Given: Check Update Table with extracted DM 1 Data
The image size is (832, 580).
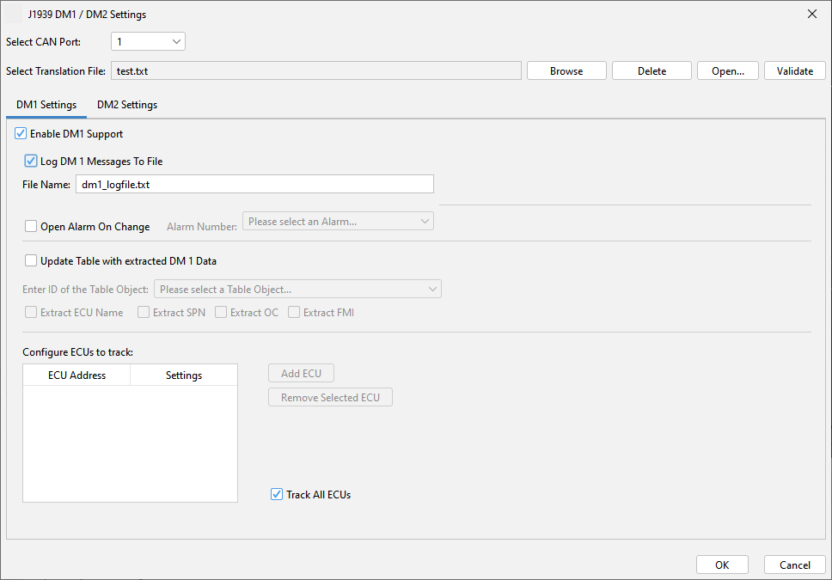Looking at the screenshot, I should (32, 260).
